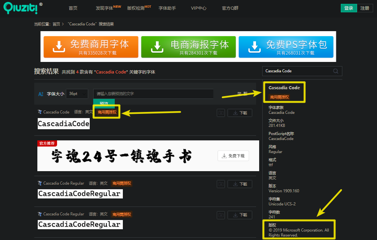Click the download arrow on the blue 免费PS字体包 banner
This screenshot has width=377, height=240.
254,47
